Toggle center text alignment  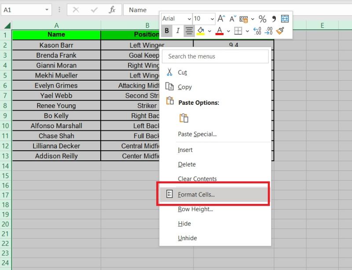189,31
